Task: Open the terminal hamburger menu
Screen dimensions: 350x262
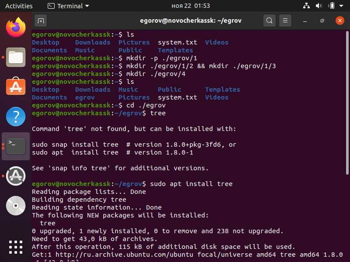Action: pyautogui.click(x=285, y=21)
